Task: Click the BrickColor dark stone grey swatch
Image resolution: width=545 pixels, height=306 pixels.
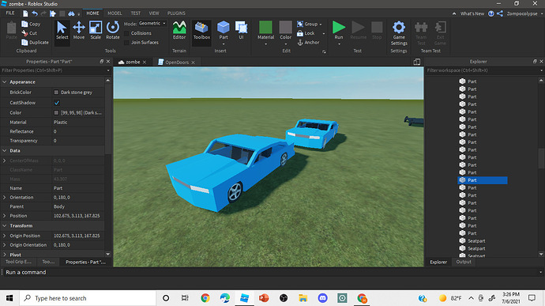Action: [x=56, y=93]
